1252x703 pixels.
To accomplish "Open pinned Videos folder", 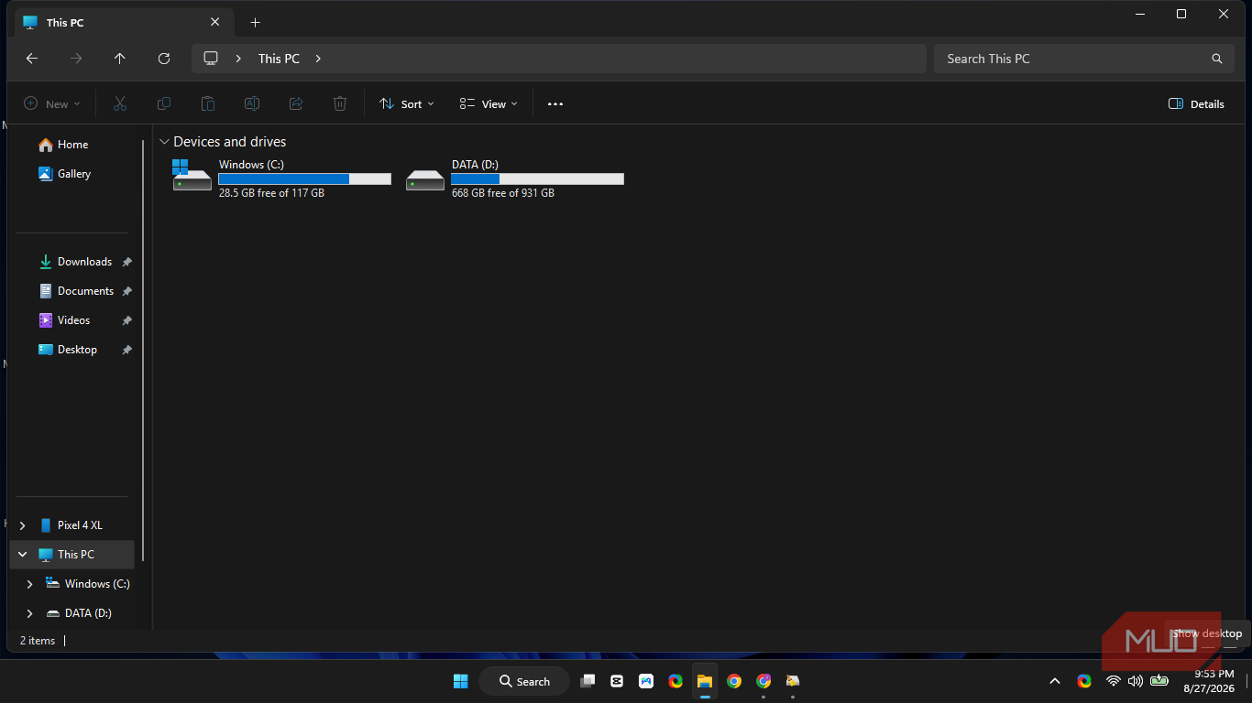I will pos(72,320).
